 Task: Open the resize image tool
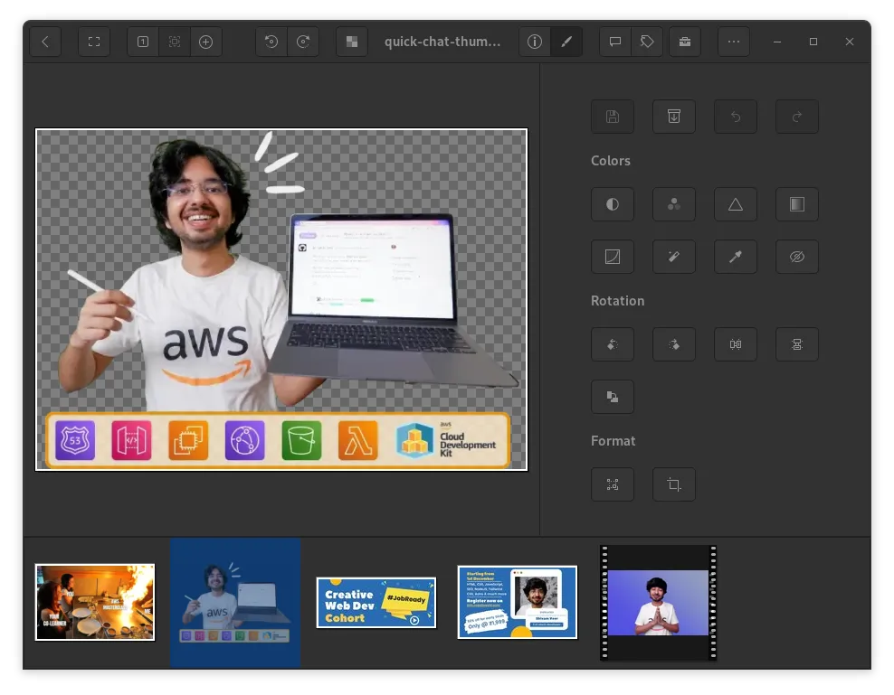613,484
